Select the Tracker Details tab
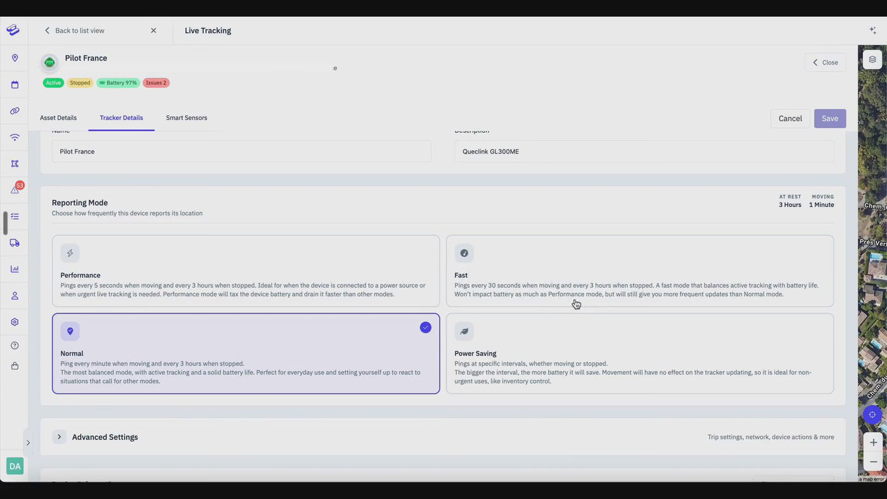 pyautogui.click(x=121, y=118)
